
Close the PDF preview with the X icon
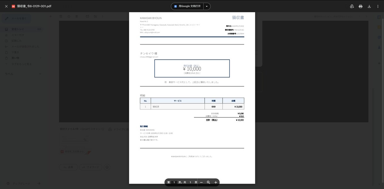pos(6,6)
